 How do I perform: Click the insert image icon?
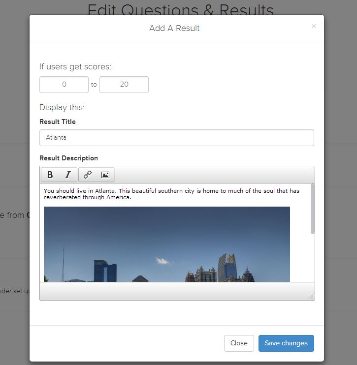(x=105, y=175)
